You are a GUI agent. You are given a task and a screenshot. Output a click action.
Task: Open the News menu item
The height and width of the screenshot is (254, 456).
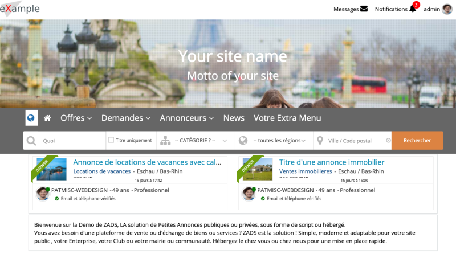234,118
